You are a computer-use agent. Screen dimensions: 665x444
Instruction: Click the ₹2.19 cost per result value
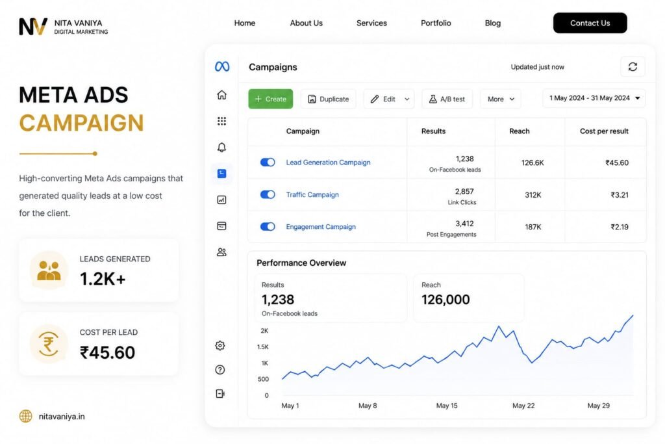(620, 227)
